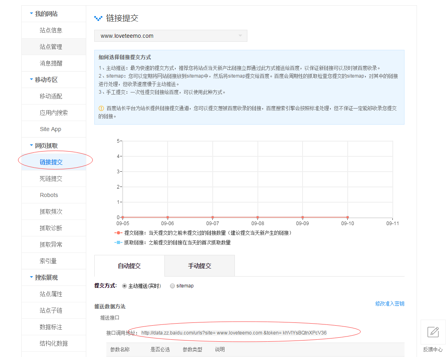This screenshot has width=446, height=357.
Task: Click the feedback center pencil icon
Action: coord(433,332)
